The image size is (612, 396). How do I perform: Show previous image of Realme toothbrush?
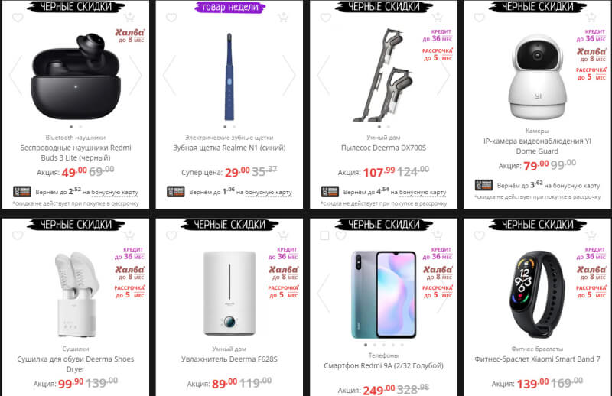(x=169, y=75)
